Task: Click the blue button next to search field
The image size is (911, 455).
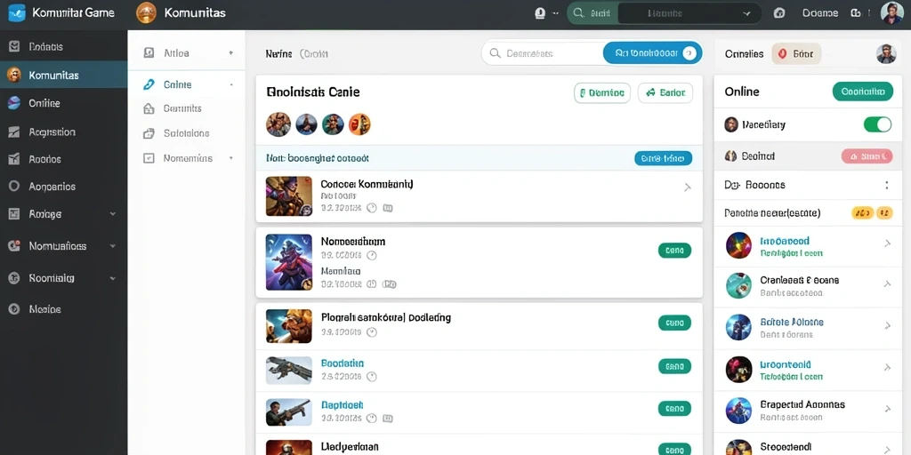Action: click(x=652, y=53)
